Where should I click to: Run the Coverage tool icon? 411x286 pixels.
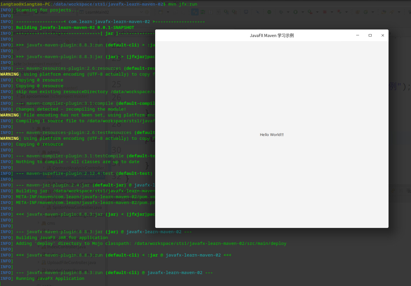[310, 12]
